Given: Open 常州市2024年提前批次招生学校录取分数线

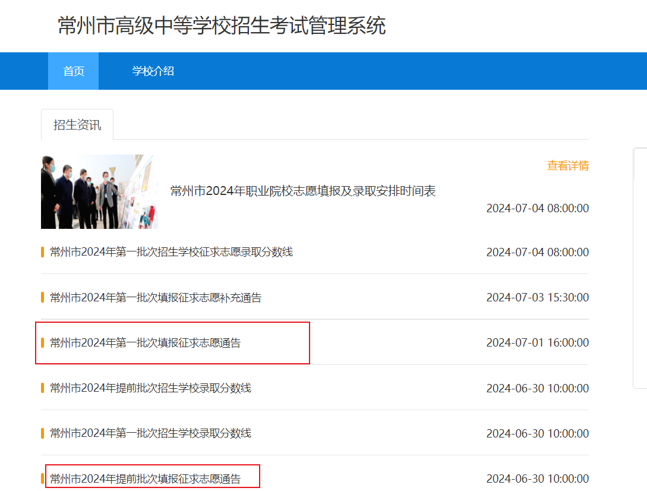Looking at the screenshot, I should [x=150, y=388].
